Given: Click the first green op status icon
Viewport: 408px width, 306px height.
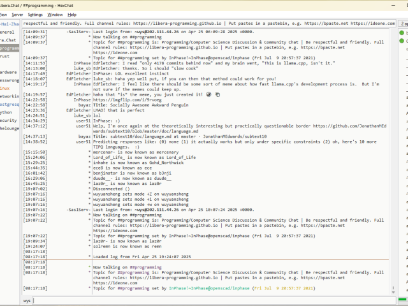Looking at the screenshot, I should coord(402,33).
